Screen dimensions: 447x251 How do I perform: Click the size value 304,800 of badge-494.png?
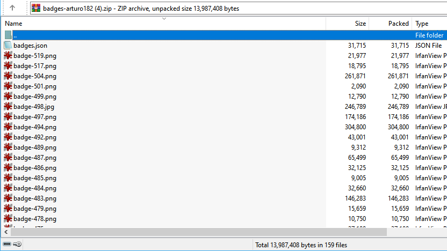click(x=355, y=127)
